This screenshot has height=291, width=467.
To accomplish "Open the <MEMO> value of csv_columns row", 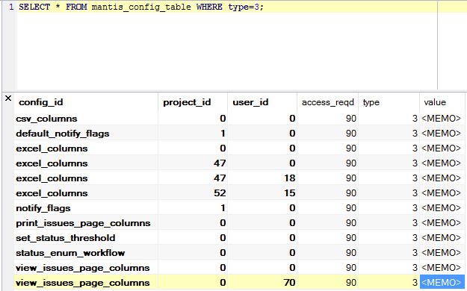I will pos(442,119).
